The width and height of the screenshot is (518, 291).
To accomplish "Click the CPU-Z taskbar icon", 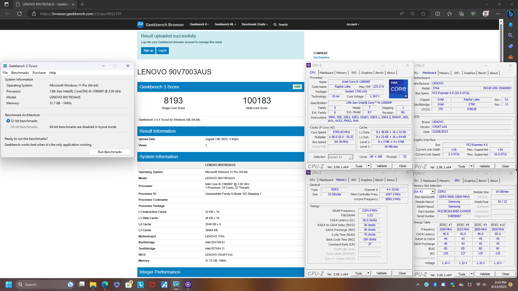I will [x=188, y=285].
